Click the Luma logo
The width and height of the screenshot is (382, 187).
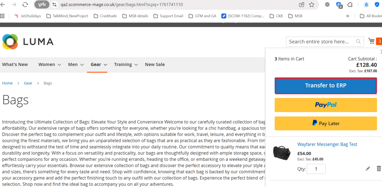coord(28,41)
